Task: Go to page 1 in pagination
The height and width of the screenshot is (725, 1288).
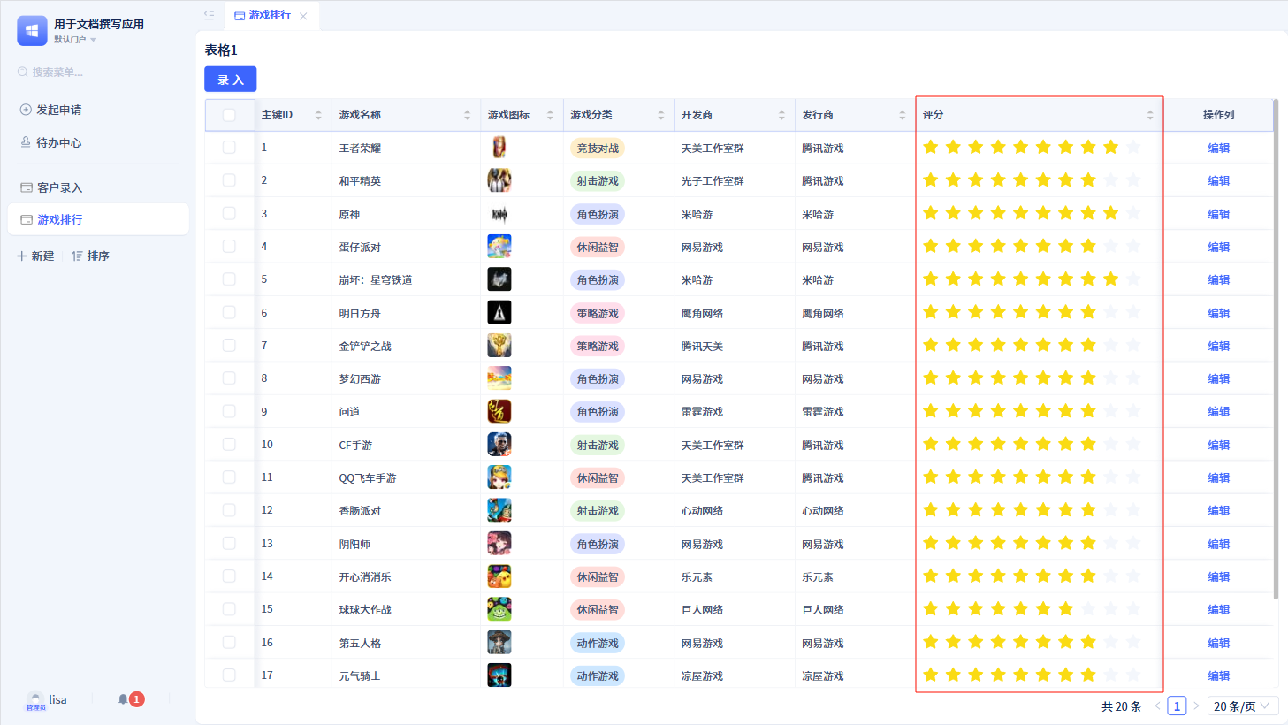Action: [1177, 706]
